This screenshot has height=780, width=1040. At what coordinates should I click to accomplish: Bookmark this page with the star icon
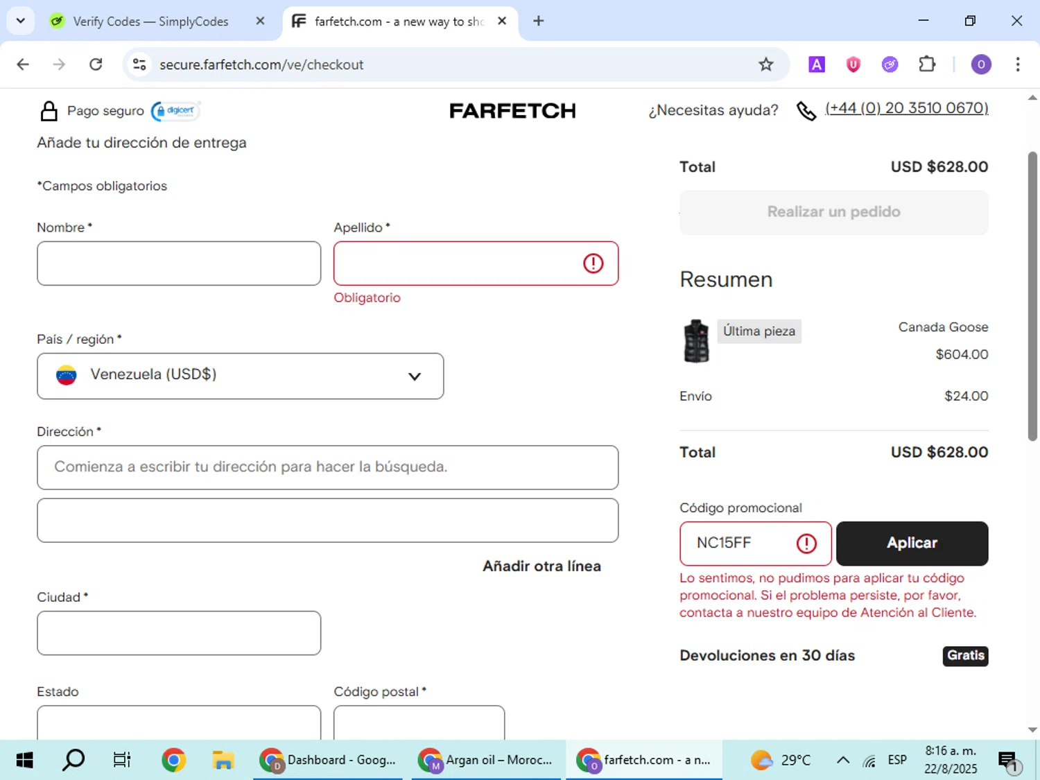765,64
